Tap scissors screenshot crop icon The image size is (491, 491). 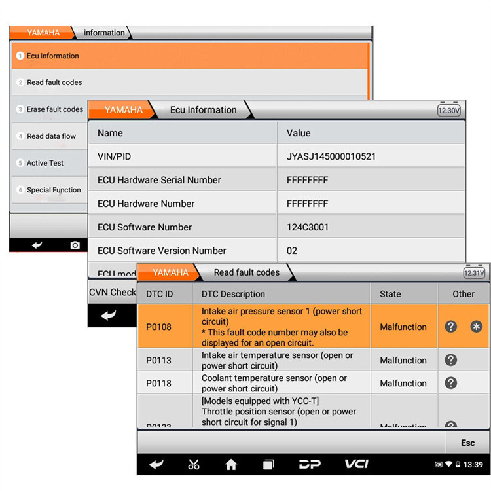tap(194, 464)
